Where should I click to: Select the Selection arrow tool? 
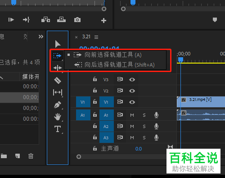point(58,44)
